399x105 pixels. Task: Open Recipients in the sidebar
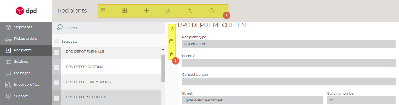click(26, 50)
